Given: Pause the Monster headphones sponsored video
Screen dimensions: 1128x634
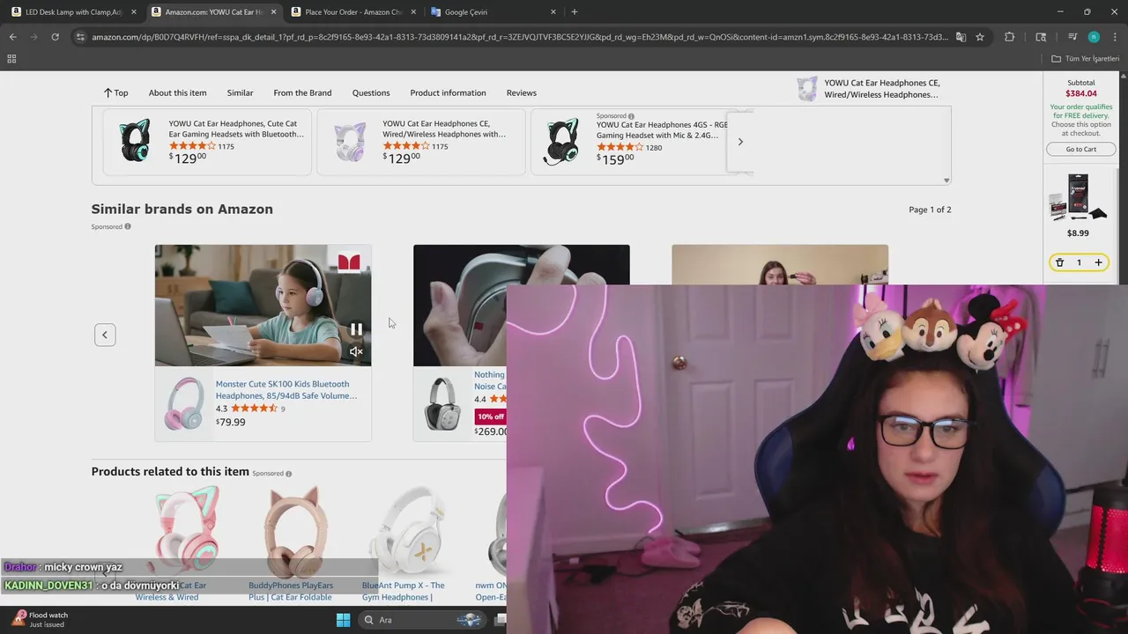Looking at the screenshot, I should (x=356, y=329).
